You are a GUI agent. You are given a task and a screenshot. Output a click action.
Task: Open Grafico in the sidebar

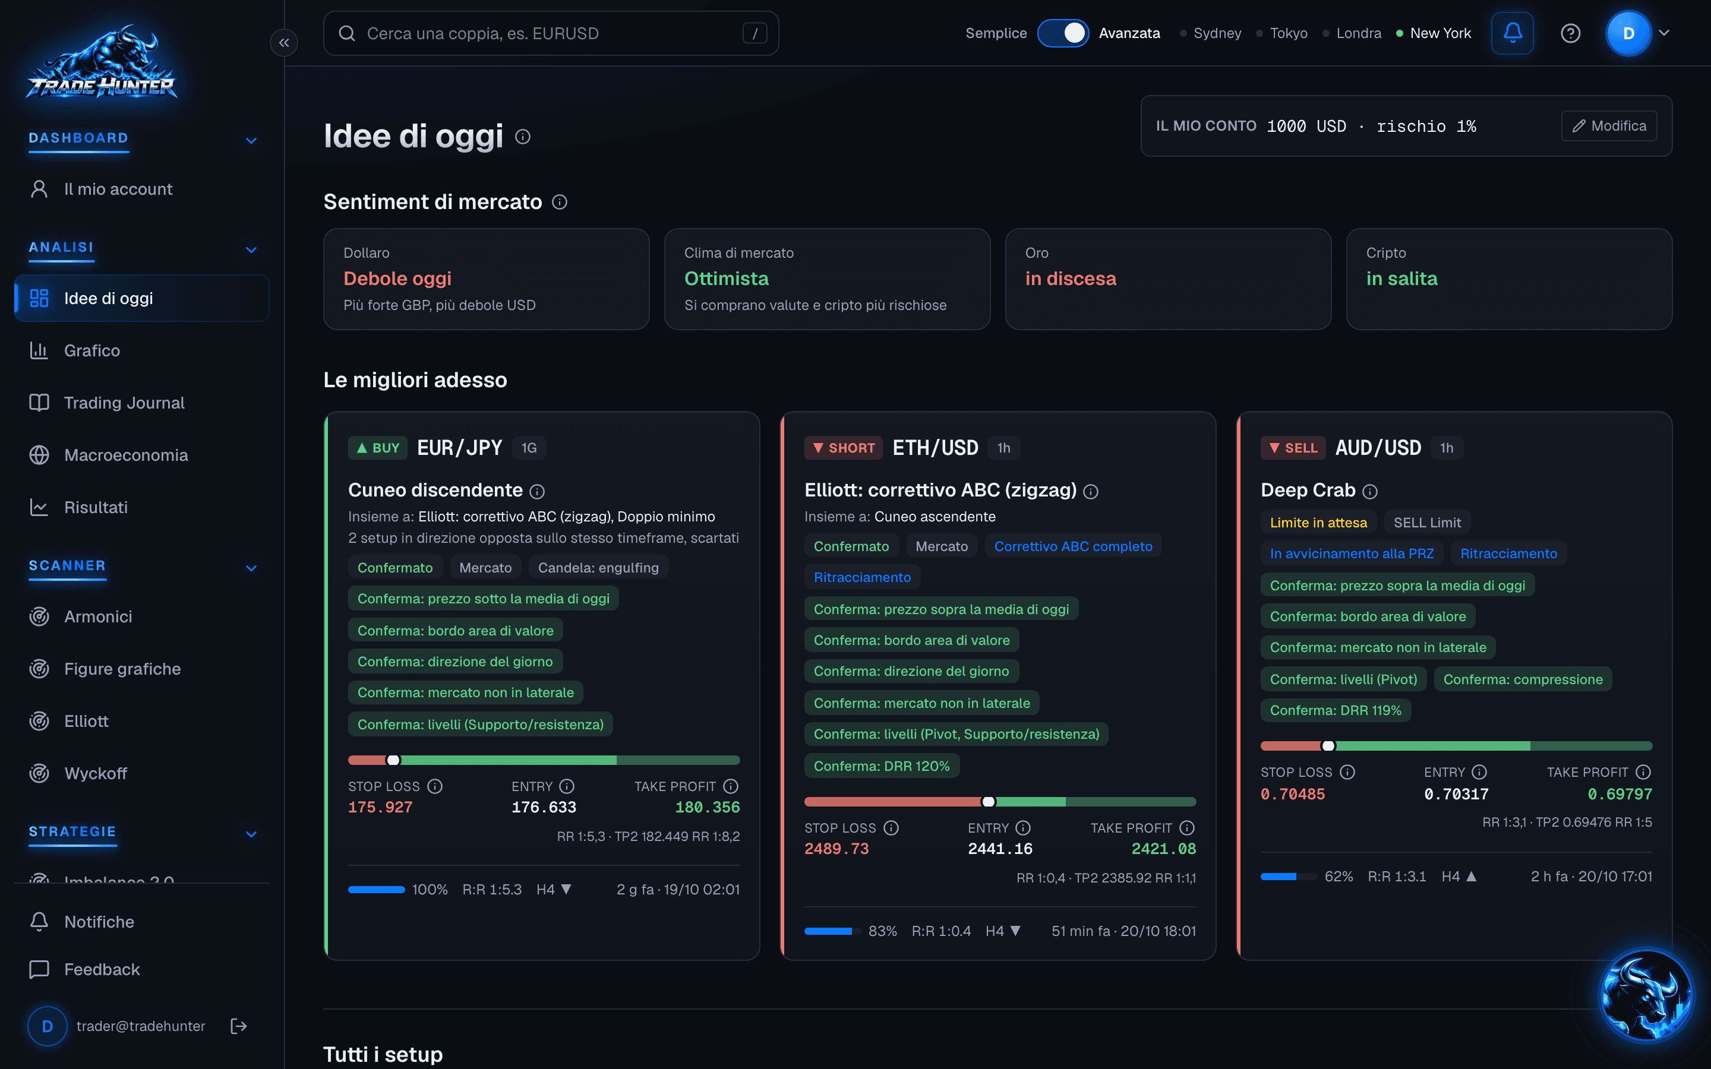point(141,350)
